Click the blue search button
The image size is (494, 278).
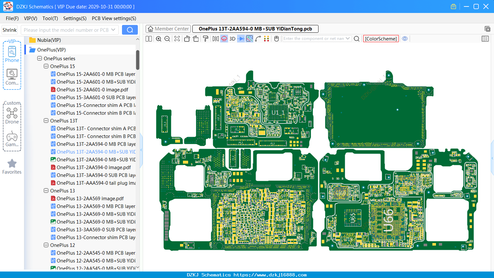(x=130, y=30)
